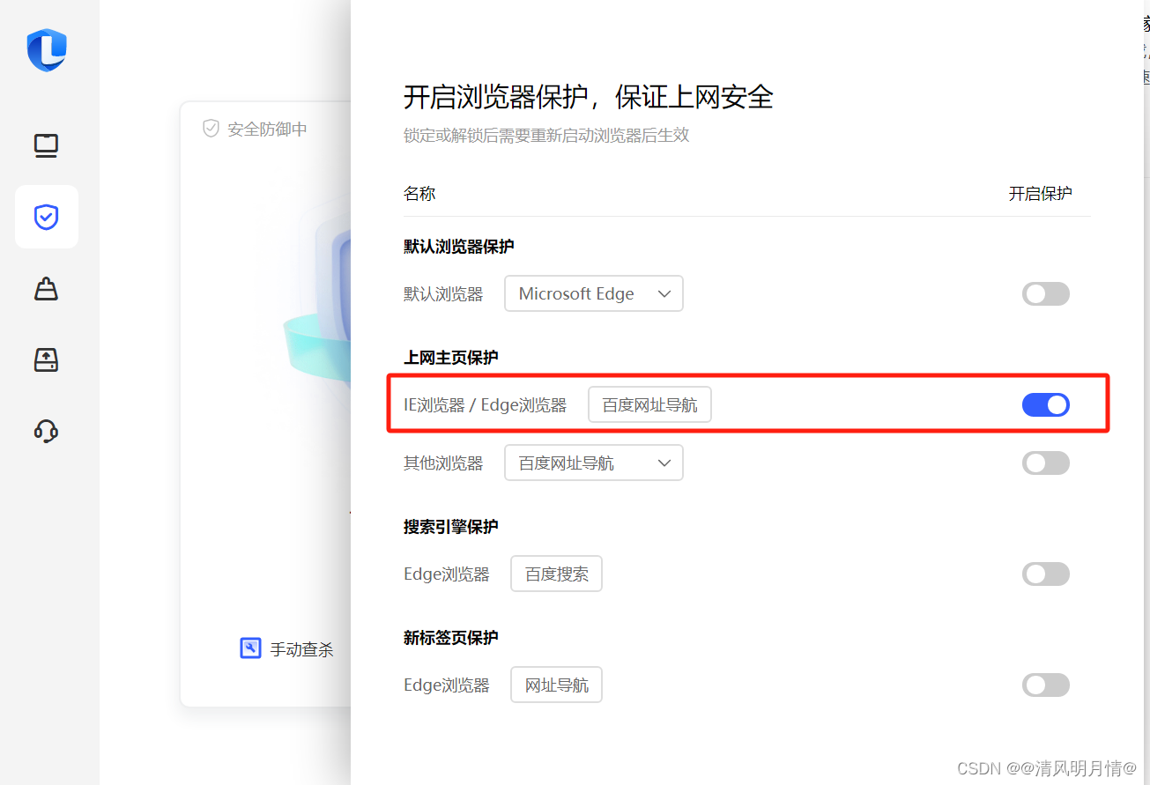Click the IE浏览器 / Edge浏览器 label
The image size is (1150, 785).
[486, 405]
